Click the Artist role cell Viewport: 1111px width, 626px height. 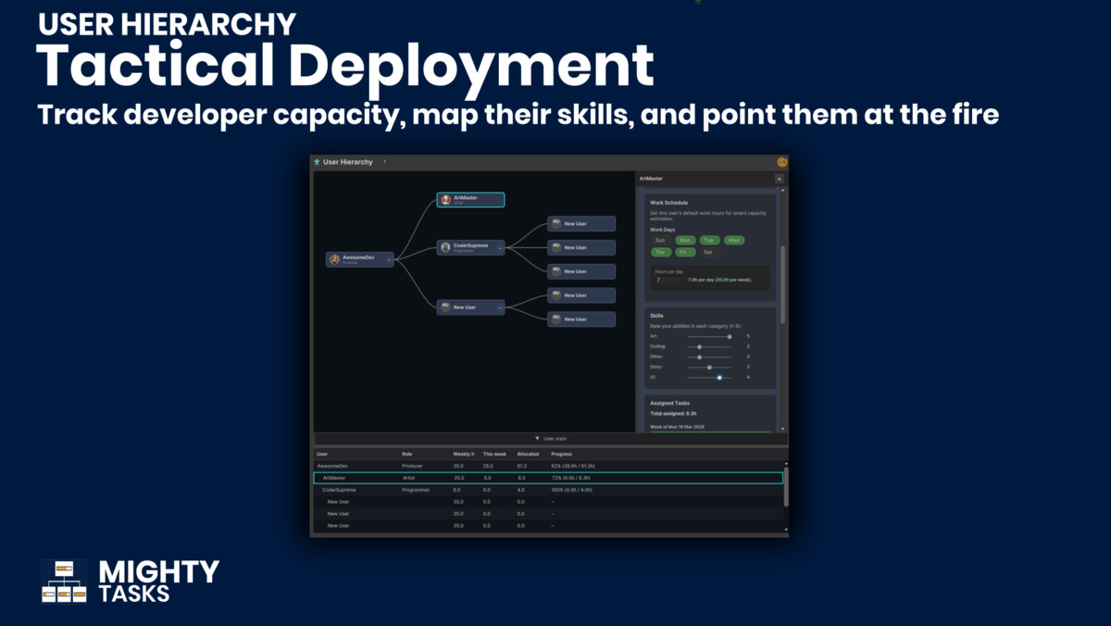[409, 478]
